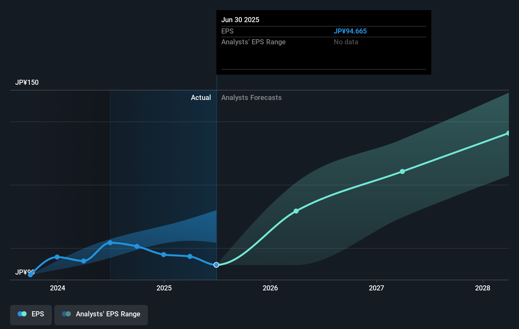The width and height of the screenshot is (519, 329).
Task: Open details for the JP¥94.665 EPS value
Action: click(x=350, y=31)
